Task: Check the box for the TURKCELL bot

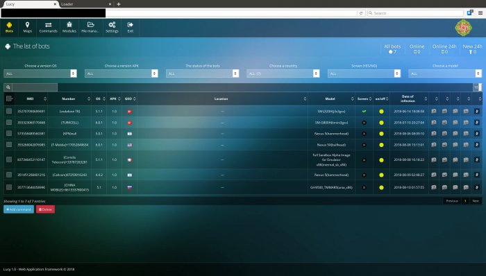Action: (9, 122)
